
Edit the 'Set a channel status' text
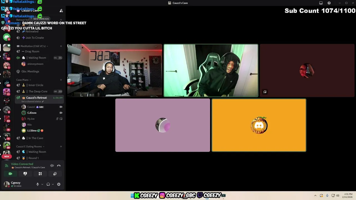click(x=33, y=101)
